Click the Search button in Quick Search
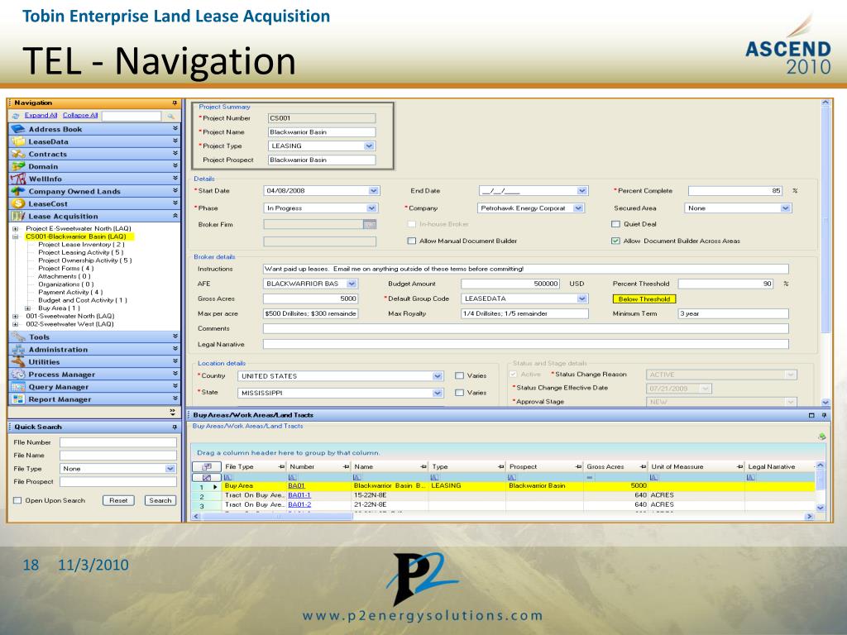 160,500
